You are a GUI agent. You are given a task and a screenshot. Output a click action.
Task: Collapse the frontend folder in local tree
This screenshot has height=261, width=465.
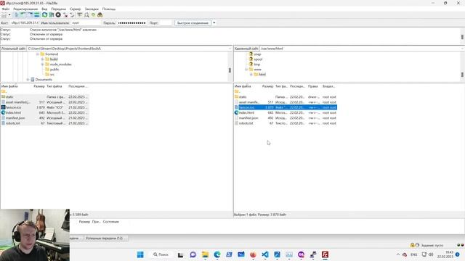pyautogui.click(x=38, y=54)
